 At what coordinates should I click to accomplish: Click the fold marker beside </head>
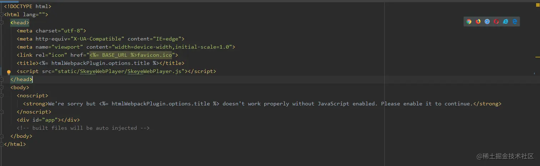(2, 79)
